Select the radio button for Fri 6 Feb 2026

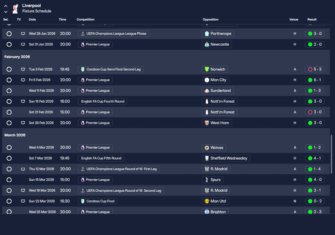coord(9,80)
